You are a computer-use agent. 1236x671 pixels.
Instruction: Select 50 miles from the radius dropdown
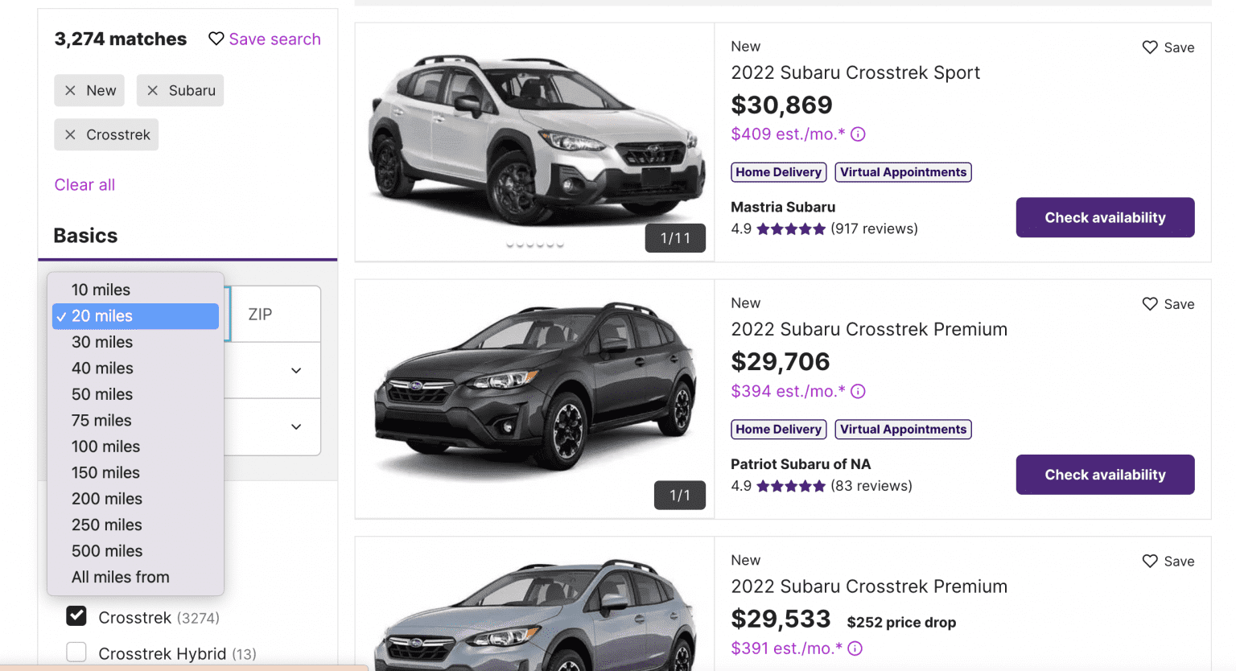[x=102, y=394]
